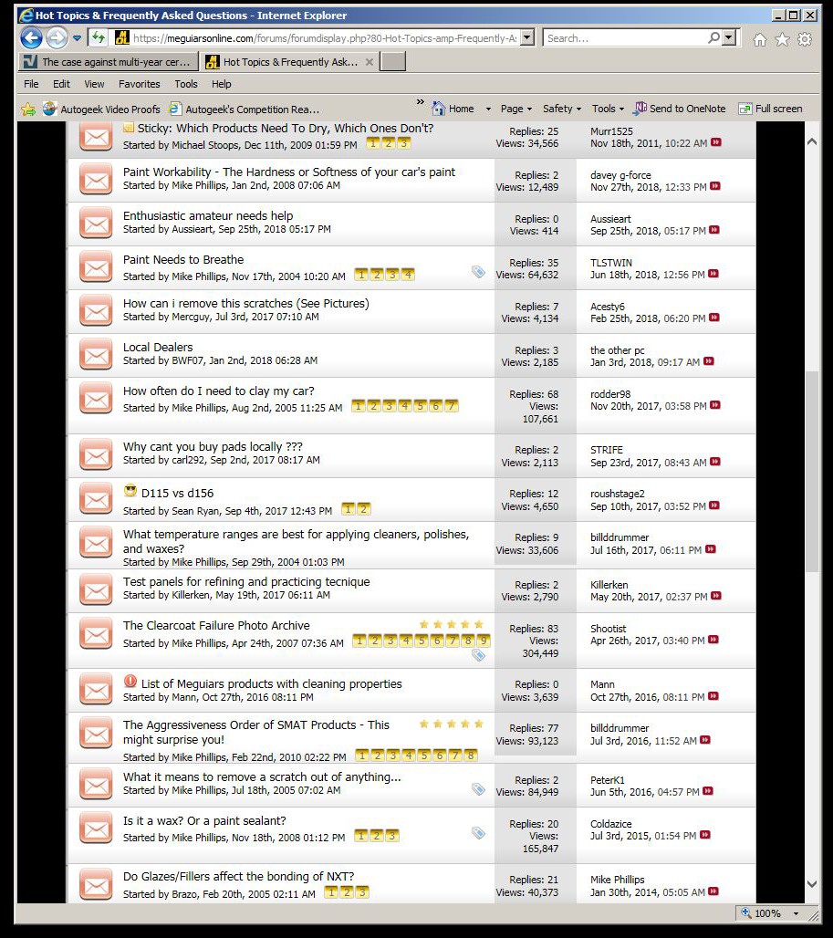Expand the Home button dropdown arrow
This screenshot has height=938, width=833.
[x=488, y=109]
